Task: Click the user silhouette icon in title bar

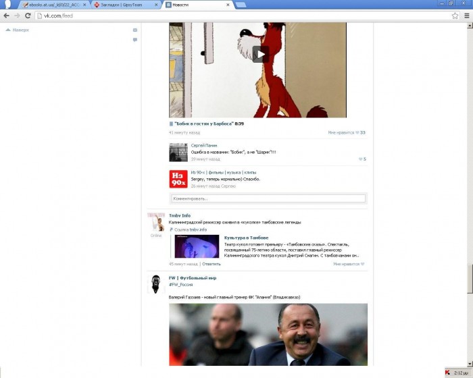Action: point(7,4)
